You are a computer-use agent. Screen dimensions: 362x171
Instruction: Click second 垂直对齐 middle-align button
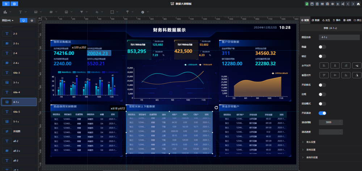335,75
